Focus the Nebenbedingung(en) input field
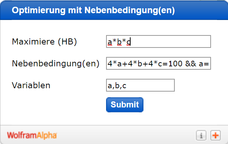228x144 pixels. [x=159, y=63]
